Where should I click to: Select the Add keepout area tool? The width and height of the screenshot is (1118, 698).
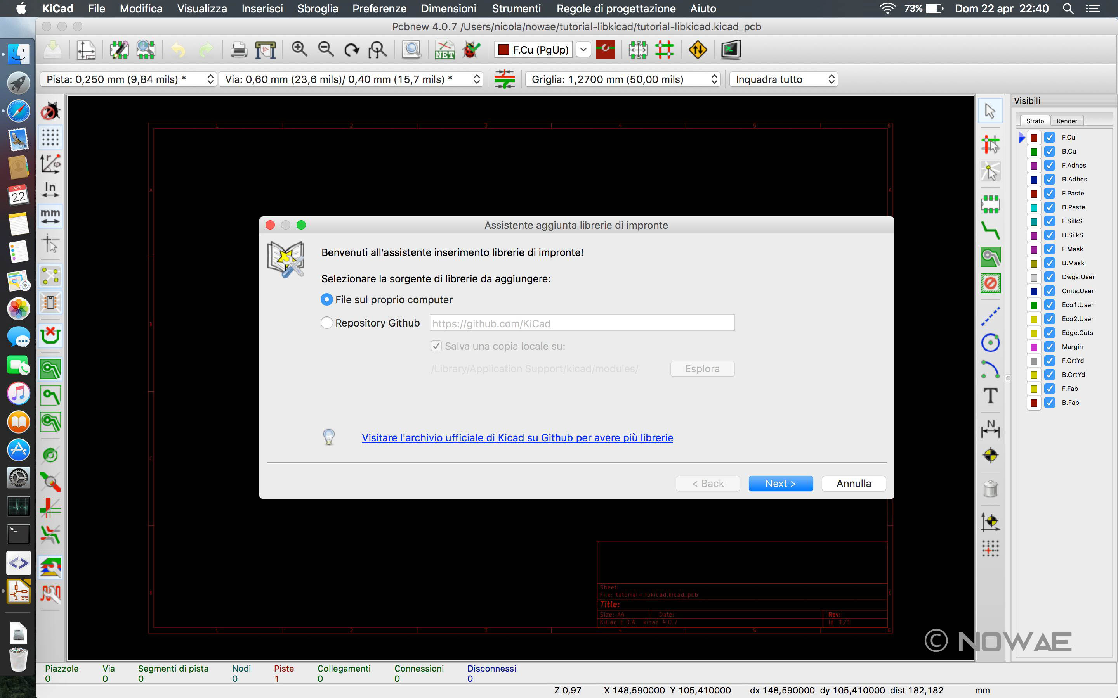[990, 283]
